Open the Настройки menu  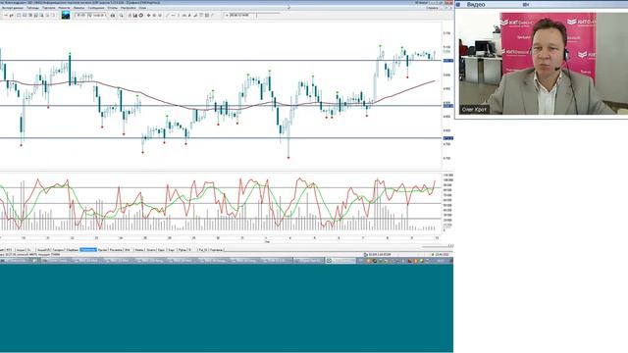pos(129,8)
